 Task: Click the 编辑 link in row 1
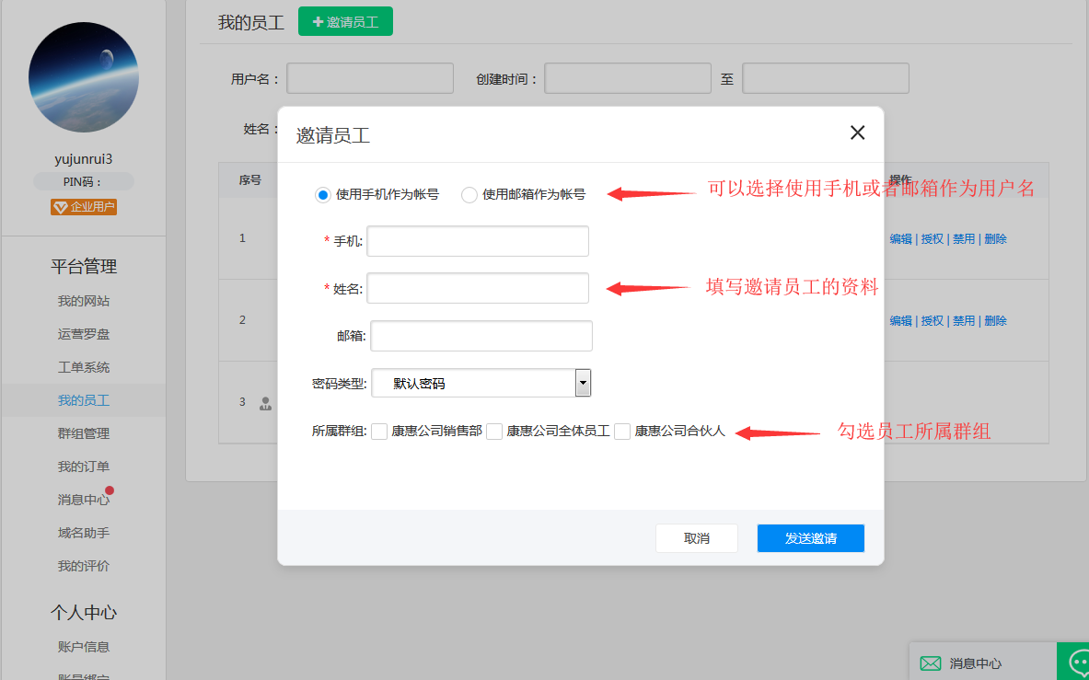click(900, 237)
